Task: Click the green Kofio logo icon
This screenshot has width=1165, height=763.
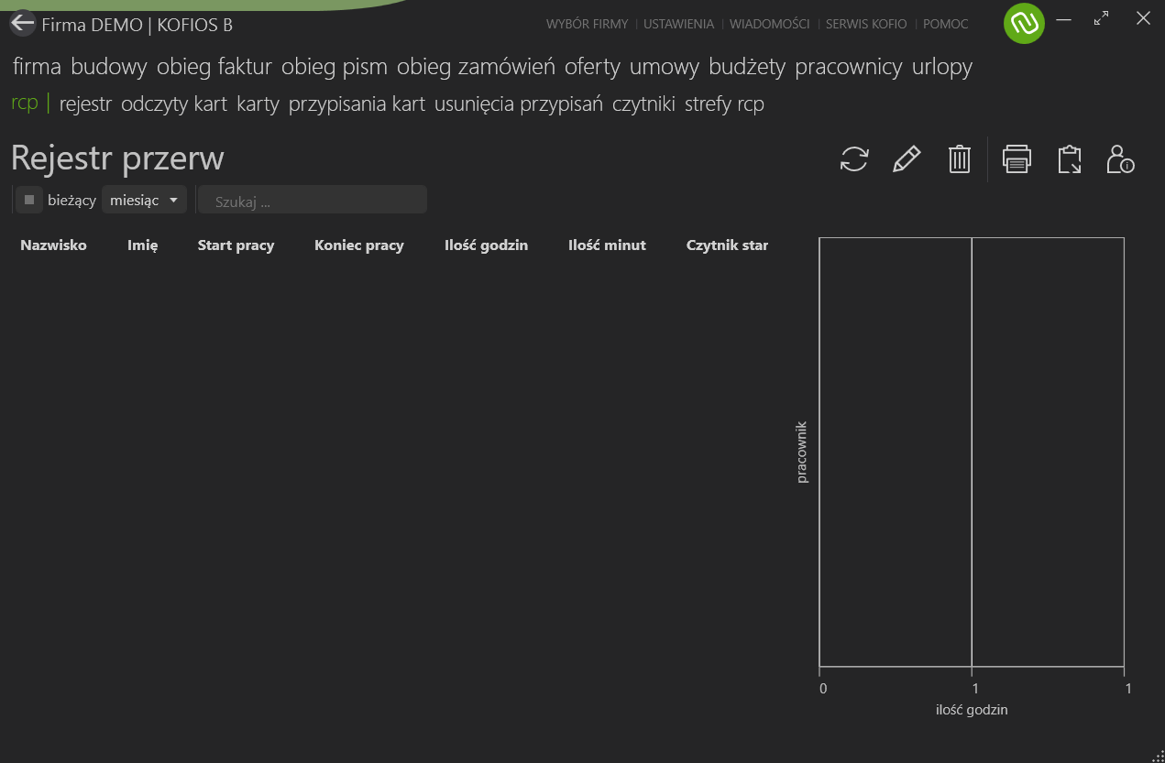Action: [x=1024, y=23]
